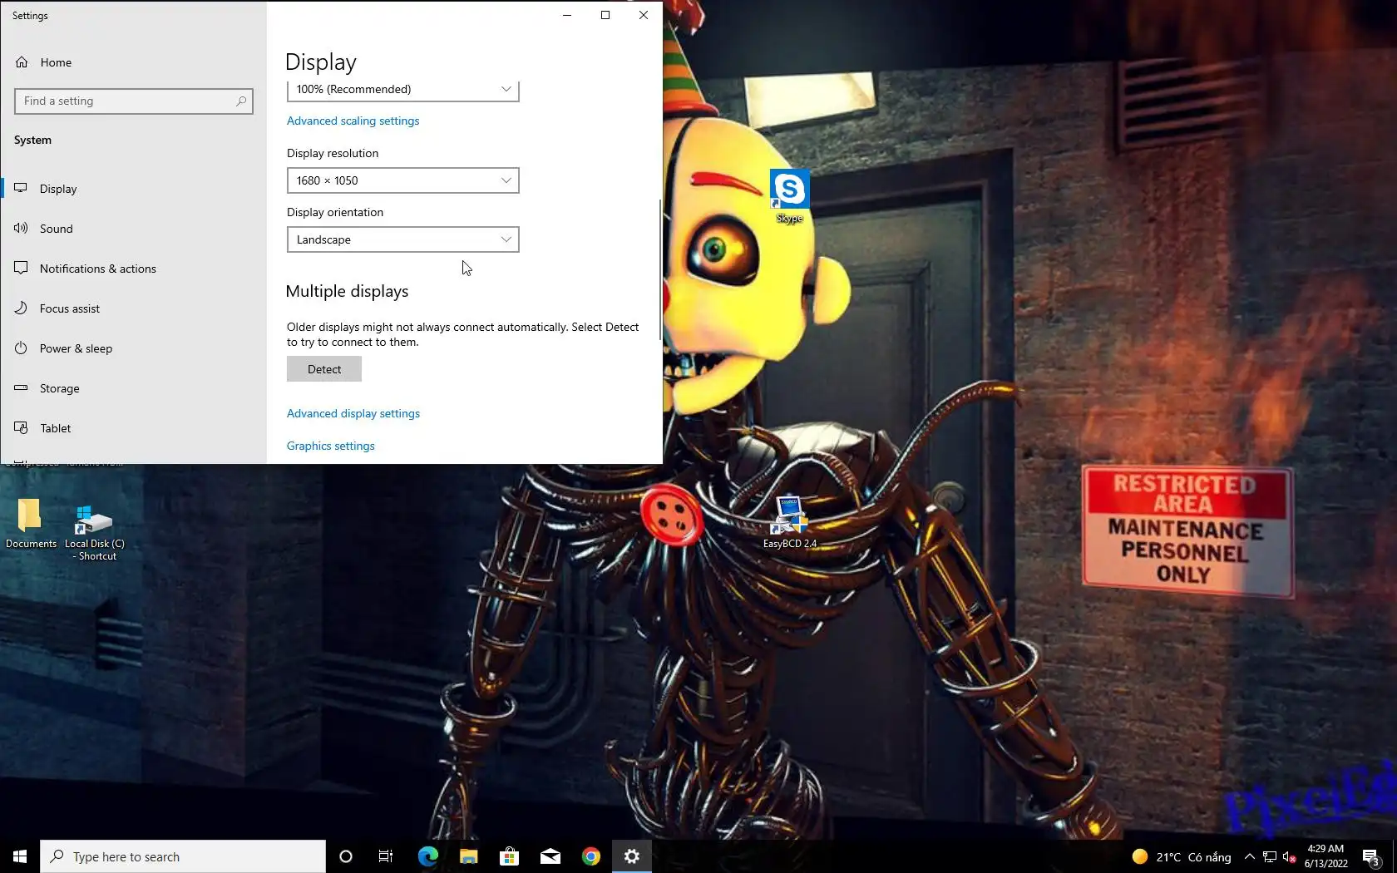Go to Notifications & actions settings
The width and height of the screenshot is (1397, 873).
point(133,269)
